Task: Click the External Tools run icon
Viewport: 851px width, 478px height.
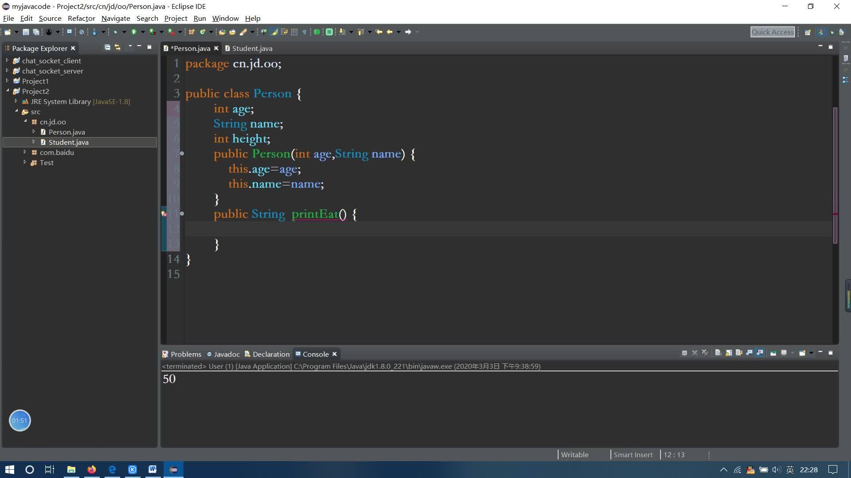Action: click(171, 32)
